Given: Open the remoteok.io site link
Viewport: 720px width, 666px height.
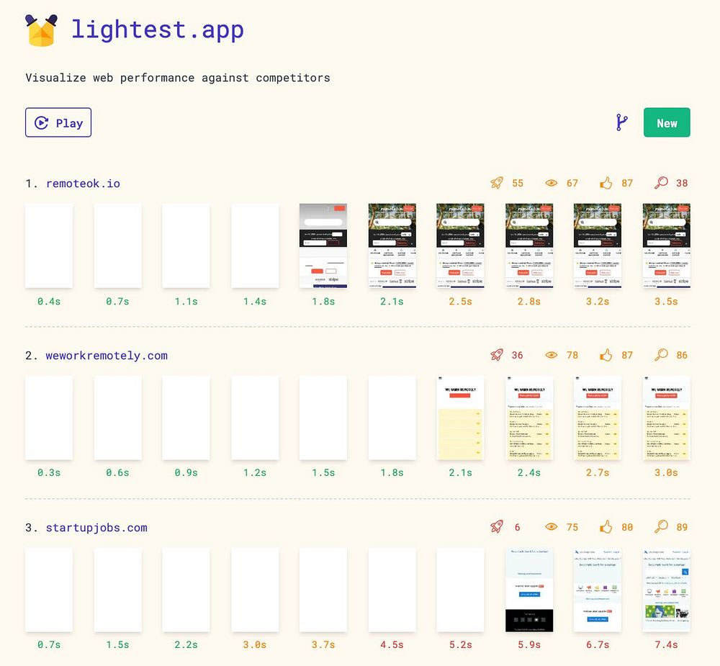Looking at the screenshot, I should pos(83,184).
